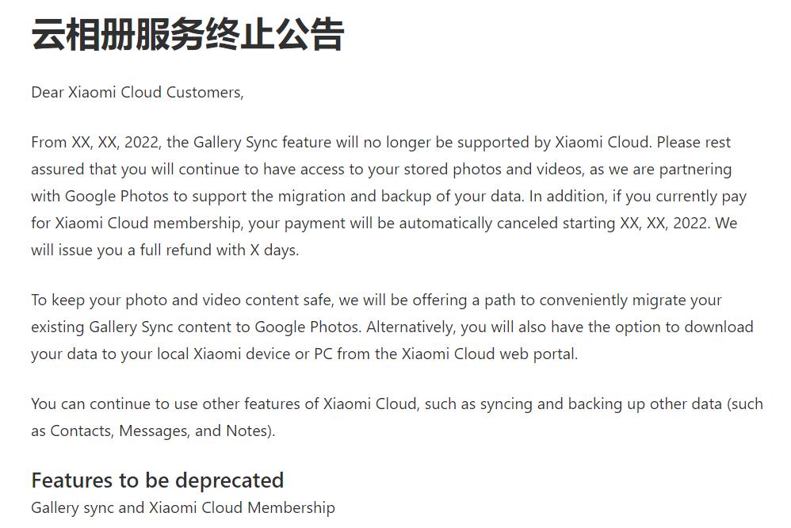This screenshot has width=791, height=528.
Task: Click the "Dear Xiaomi Cloud Customers," greeting line
Action: pos(137,93)
